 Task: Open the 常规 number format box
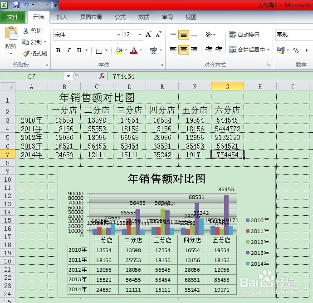(x=294, y=35)
